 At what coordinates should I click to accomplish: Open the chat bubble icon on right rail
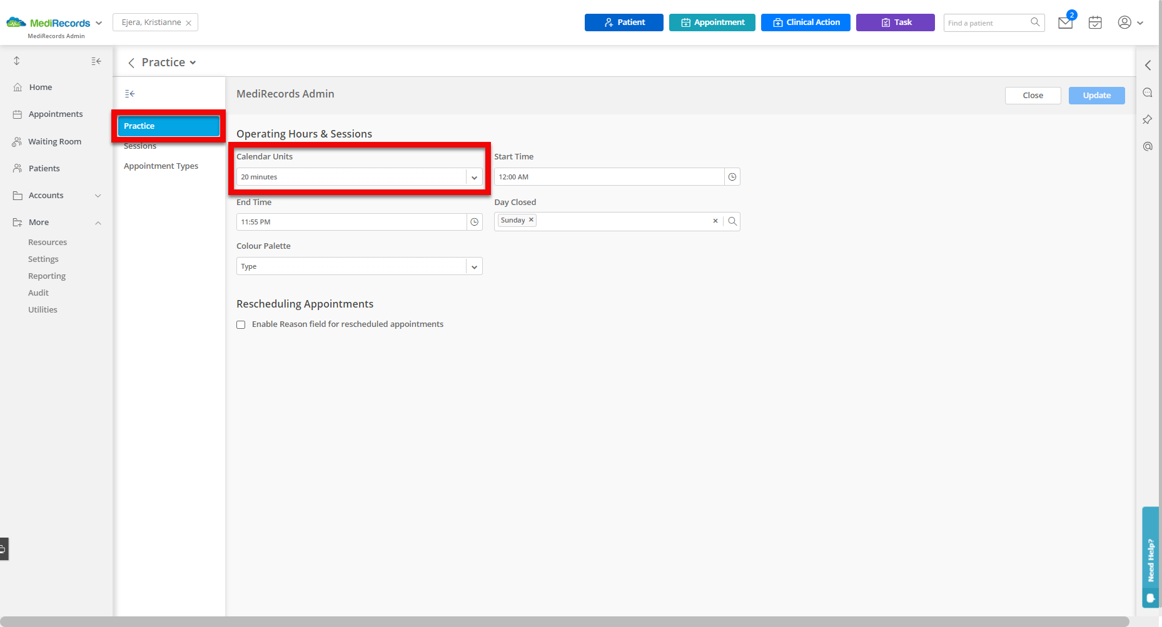coord(1148,93)
